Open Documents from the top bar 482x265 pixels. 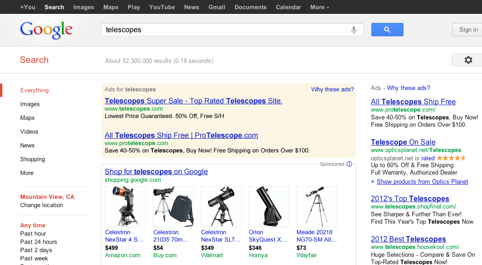[x=251, y=7]
